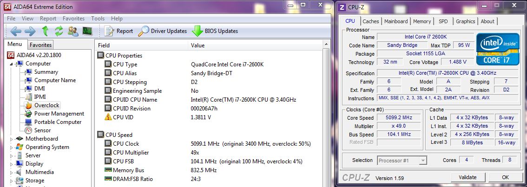Open the Graphics tab in CPU-Z
This screenshot has height=187, width=527.
click(466, 21)
